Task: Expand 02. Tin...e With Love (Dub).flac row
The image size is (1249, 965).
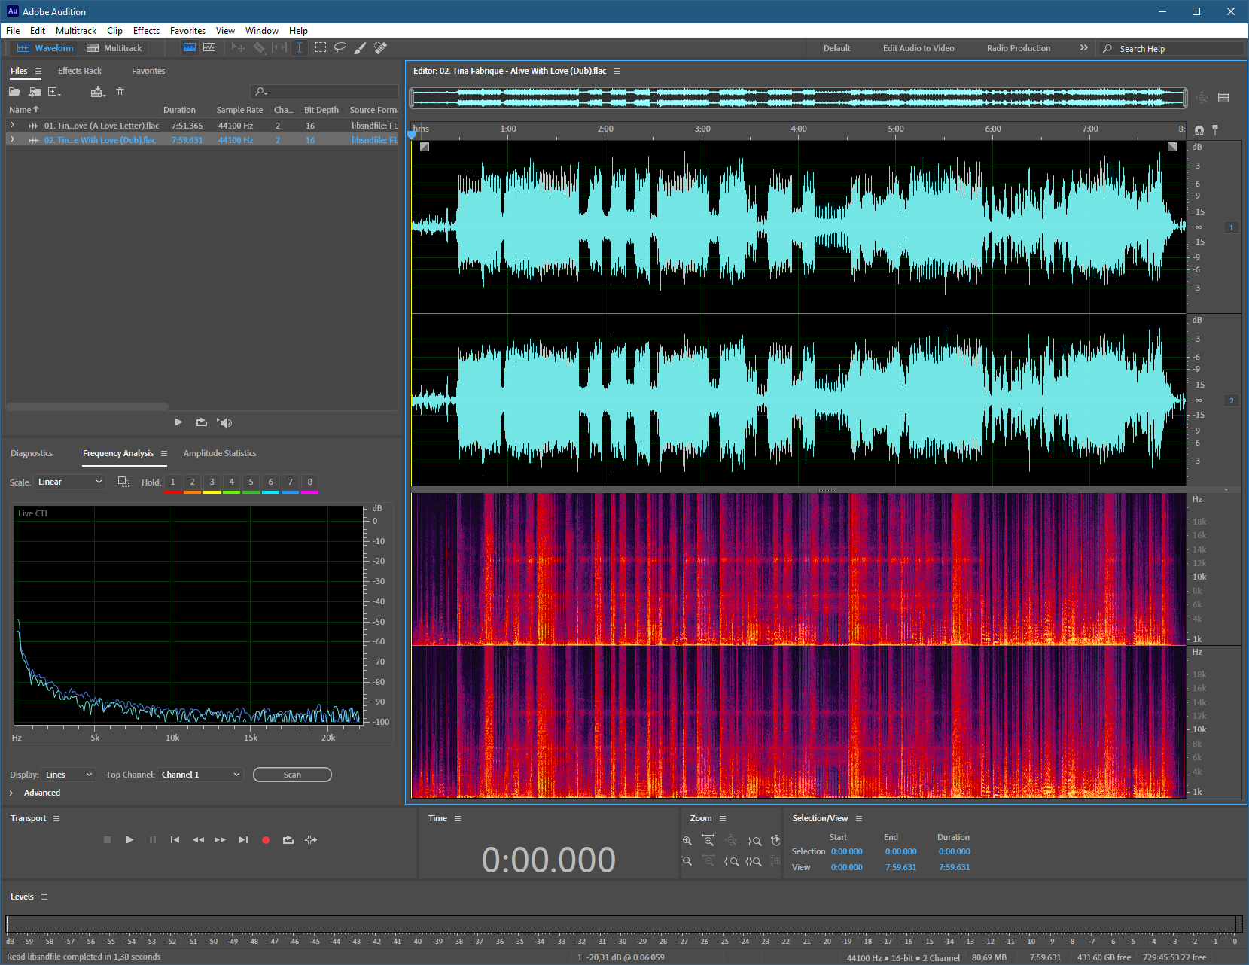Action: [x=12, y=139]
